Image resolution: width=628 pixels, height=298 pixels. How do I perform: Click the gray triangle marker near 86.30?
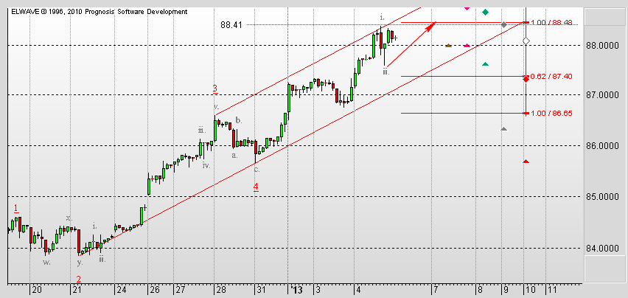click(x=504, y=129)
